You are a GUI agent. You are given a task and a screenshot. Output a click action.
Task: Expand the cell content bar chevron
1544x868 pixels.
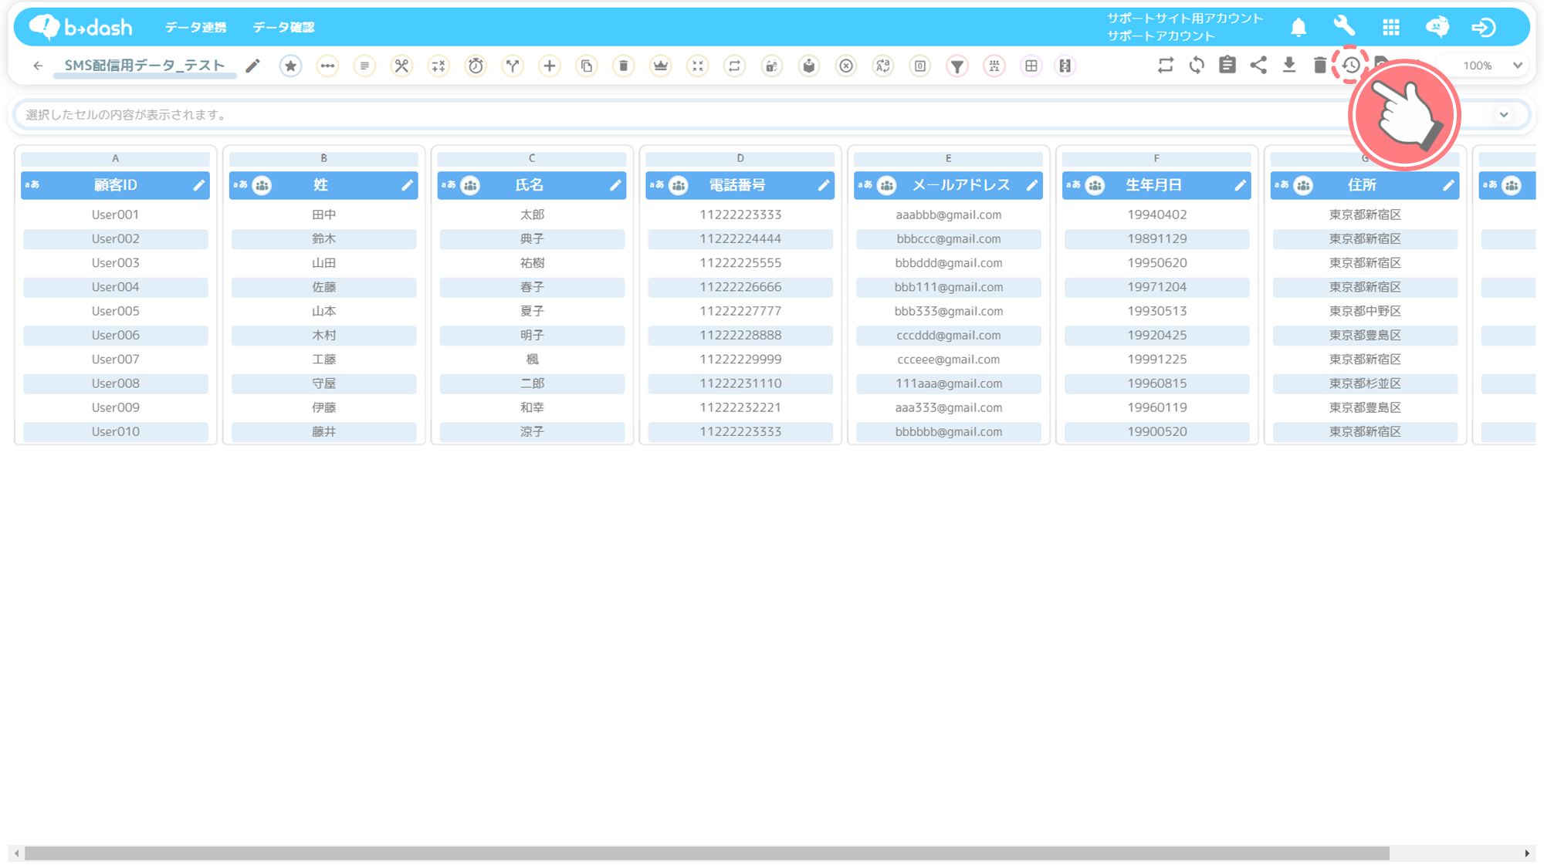[1503, 115]
